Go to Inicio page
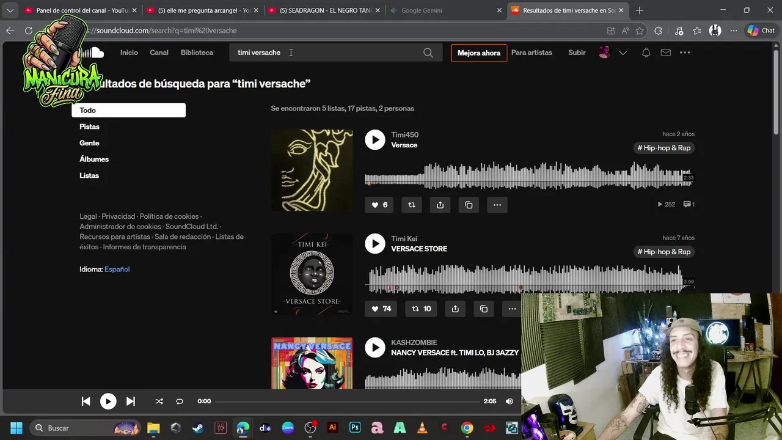 (x=129, y=53)
